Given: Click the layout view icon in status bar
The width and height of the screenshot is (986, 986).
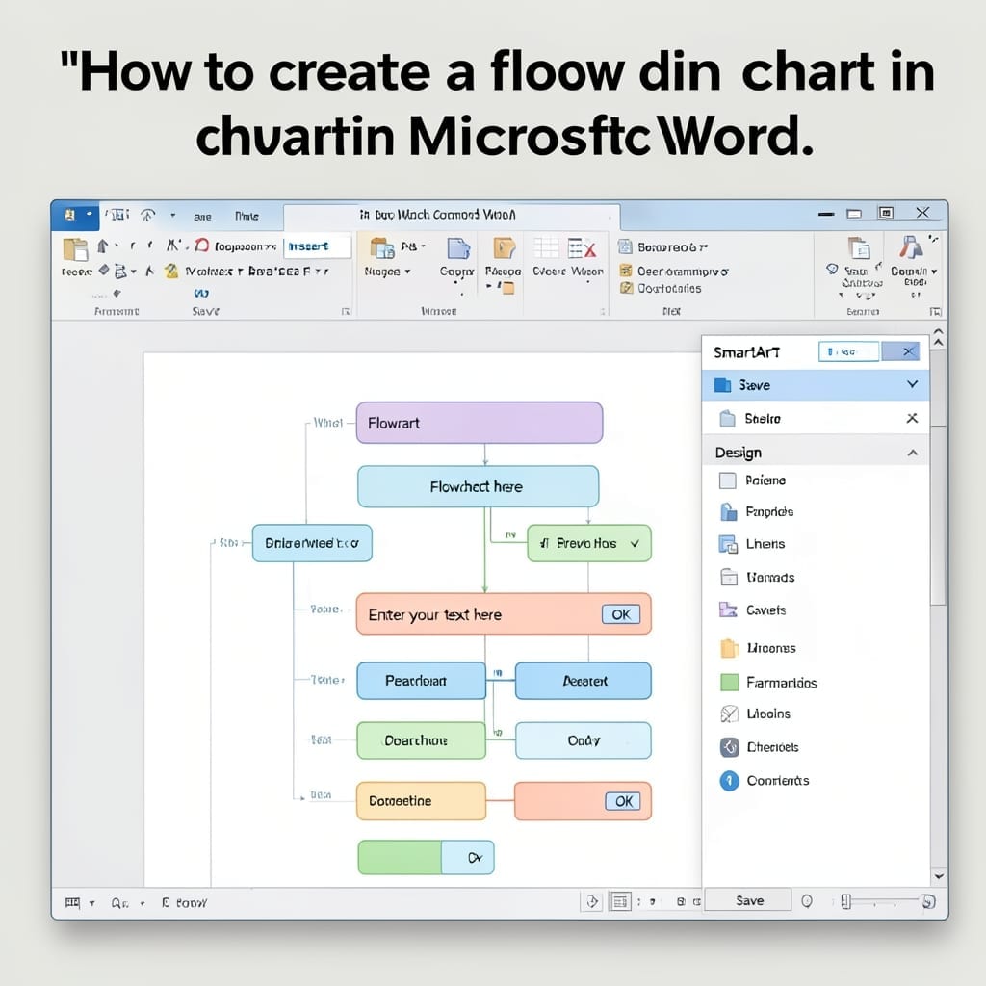Looking at the screenshot, I should [x=620, y=901].
